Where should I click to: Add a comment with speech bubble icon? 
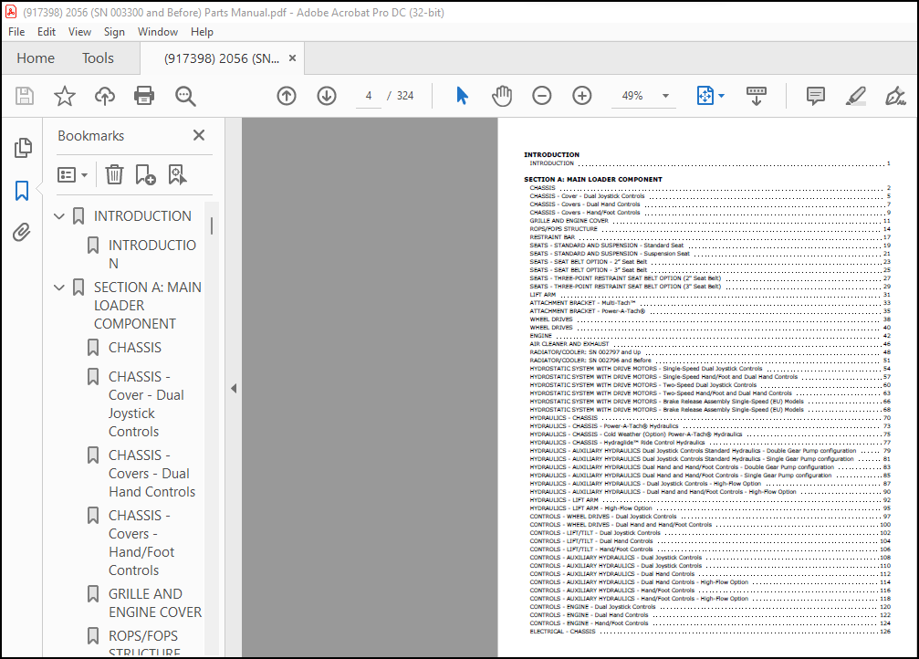(815, 96)
